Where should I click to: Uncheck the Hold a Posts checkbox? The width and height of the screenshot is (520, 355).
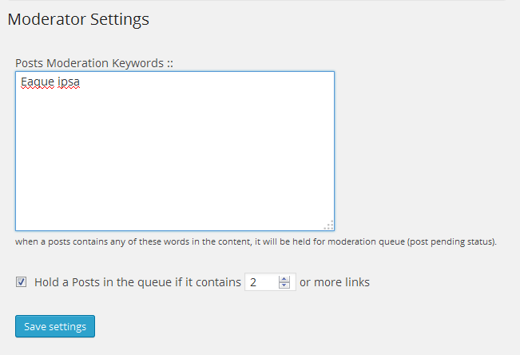pos(22,282)
